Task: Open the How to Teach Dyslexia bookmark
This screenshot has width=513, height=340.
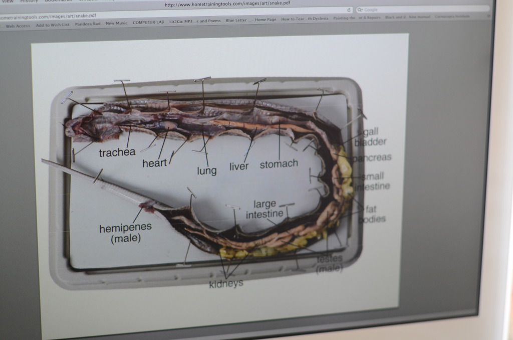Action: (305, 19)
